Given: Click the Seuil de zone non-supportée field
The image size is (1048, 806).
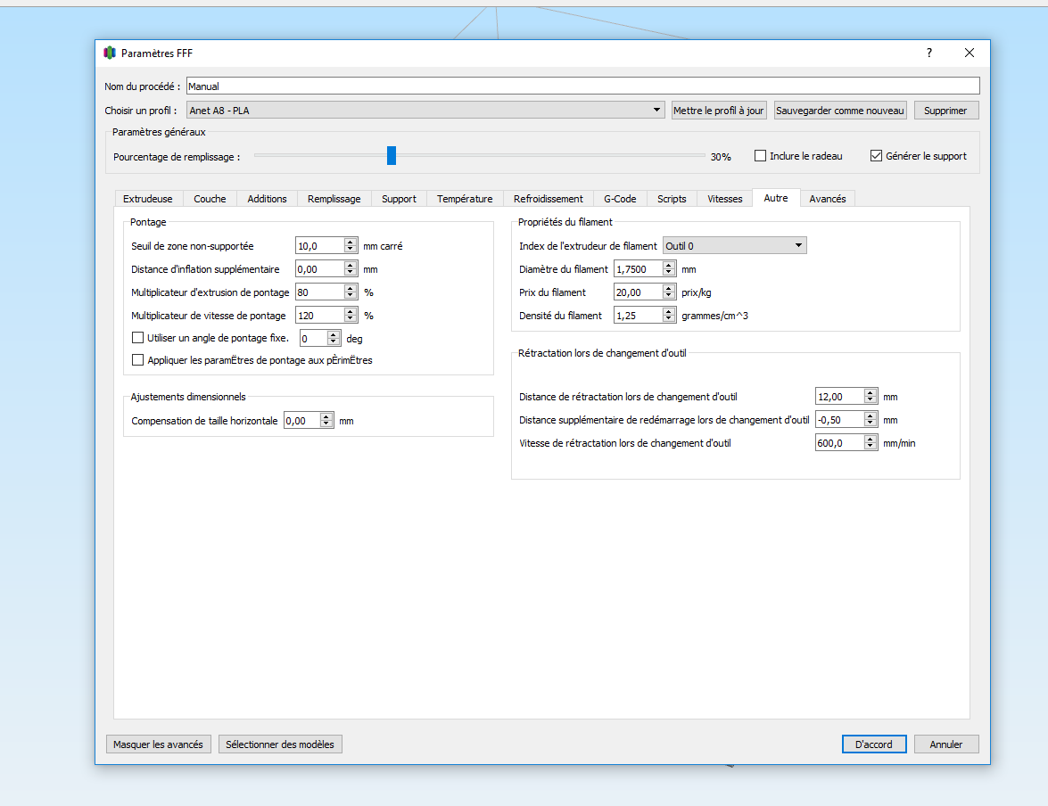Looking at the screenshot, I should (319, 245).
